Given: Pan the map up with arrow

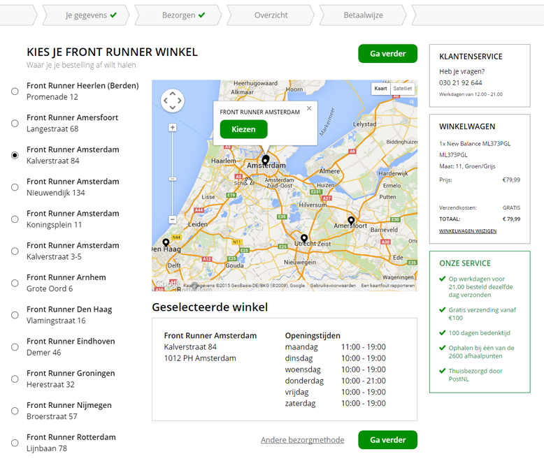Looking at the screenshot, I should point(173,94).
